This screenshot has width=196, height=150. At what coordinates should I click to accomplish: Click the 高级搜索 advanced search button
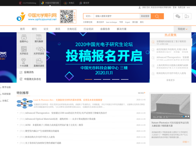coord(145,16)
